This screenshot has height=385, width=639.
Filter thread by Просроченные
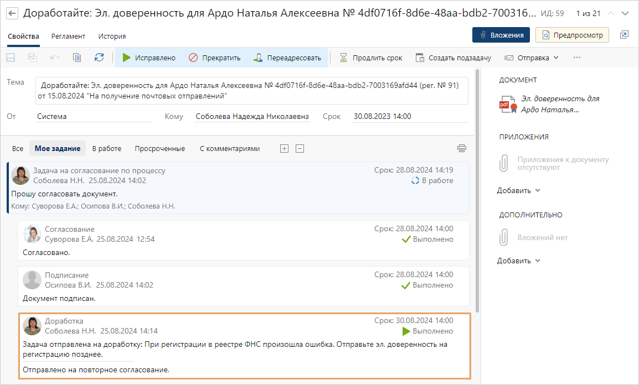159,148
